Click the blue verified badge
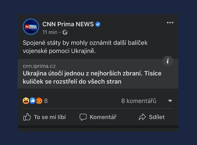 (x=98, y=24)
